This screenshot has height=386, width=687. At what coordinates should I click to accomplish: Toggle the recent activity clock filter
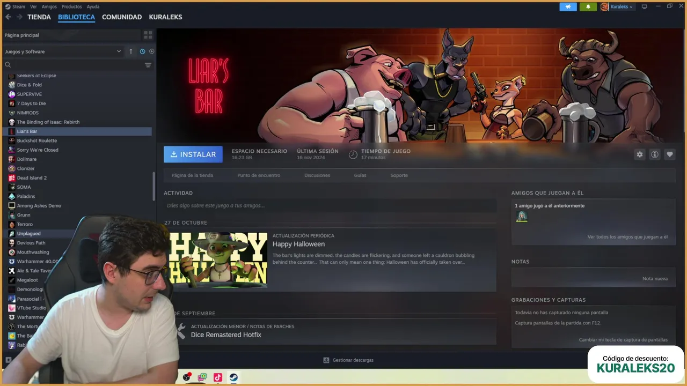coord(142,51)
